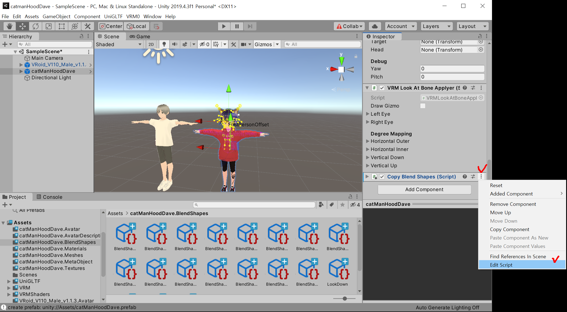Toggle the Draw Gizmo checkbox

pos(423,106)
